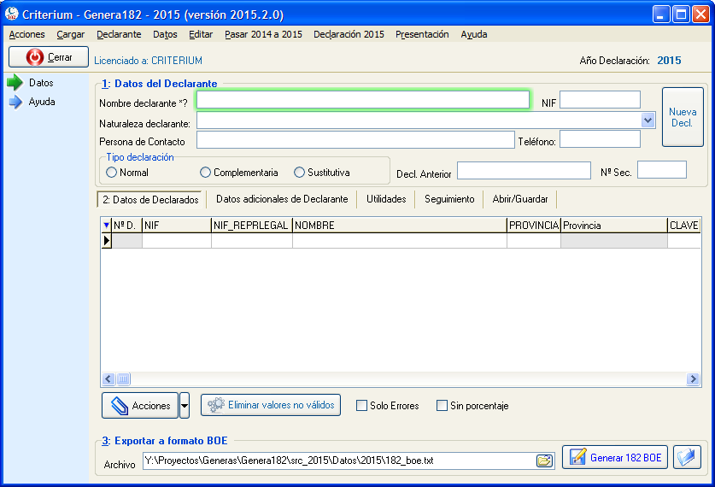Click the horizontal scrollbar thumb
The height and width of the screenshot is (487, 715).
click(124, 379)
